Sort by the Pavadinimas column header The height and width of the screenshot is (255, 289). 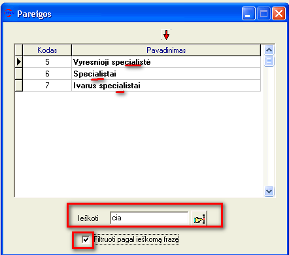pyautogui.click(x=166, y=50)
